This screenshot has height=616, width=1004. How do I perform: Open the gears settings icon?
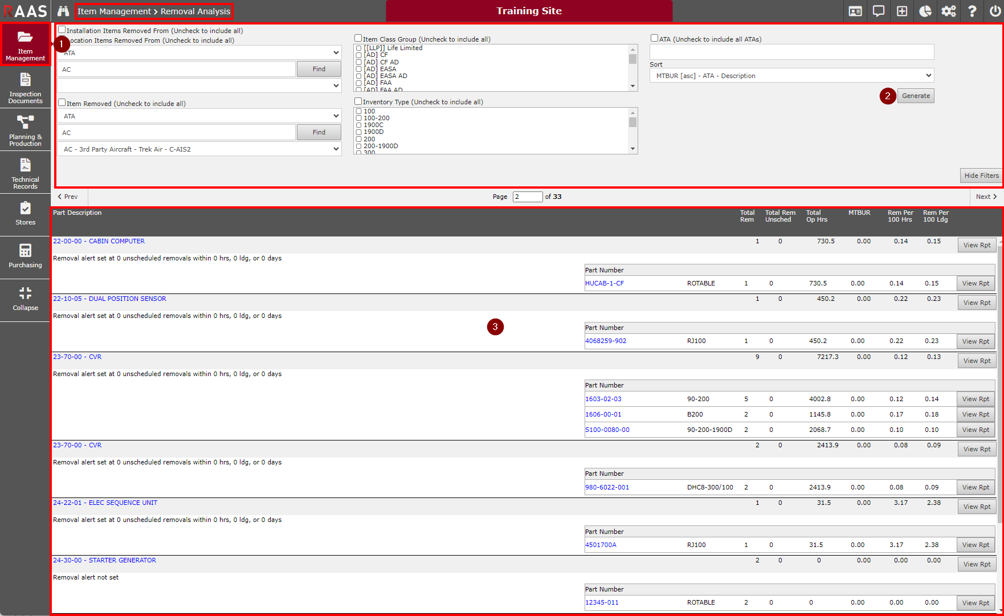(949, 11)
